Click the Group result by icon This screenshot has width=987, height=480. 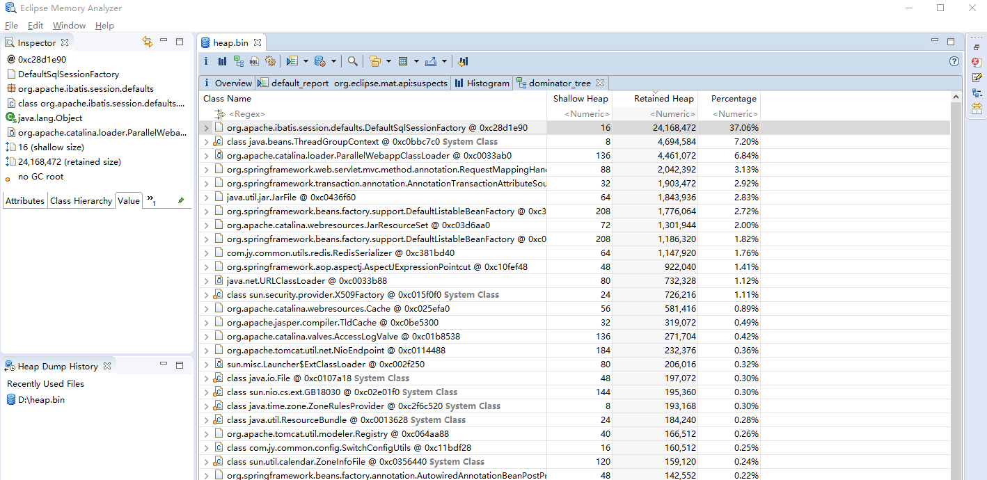[375, 61]
